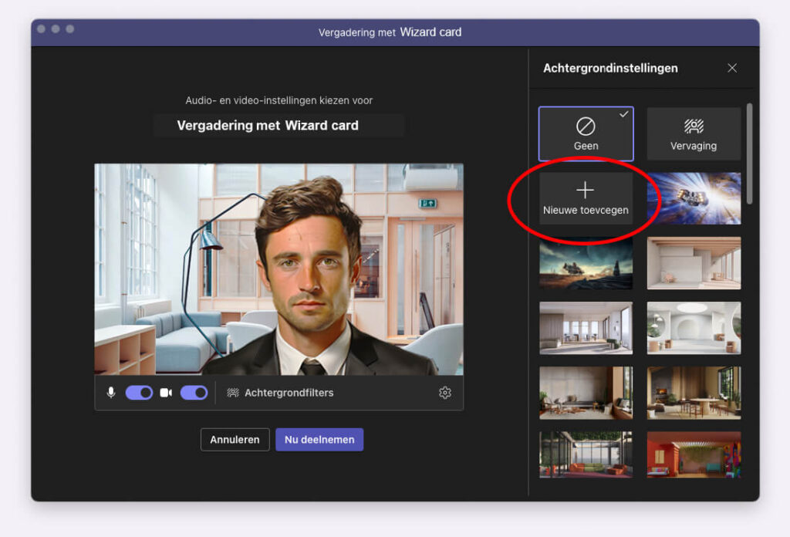Click 'Annuleren' to cancel joining
790x537 pixels.
(x=235, y=439)
